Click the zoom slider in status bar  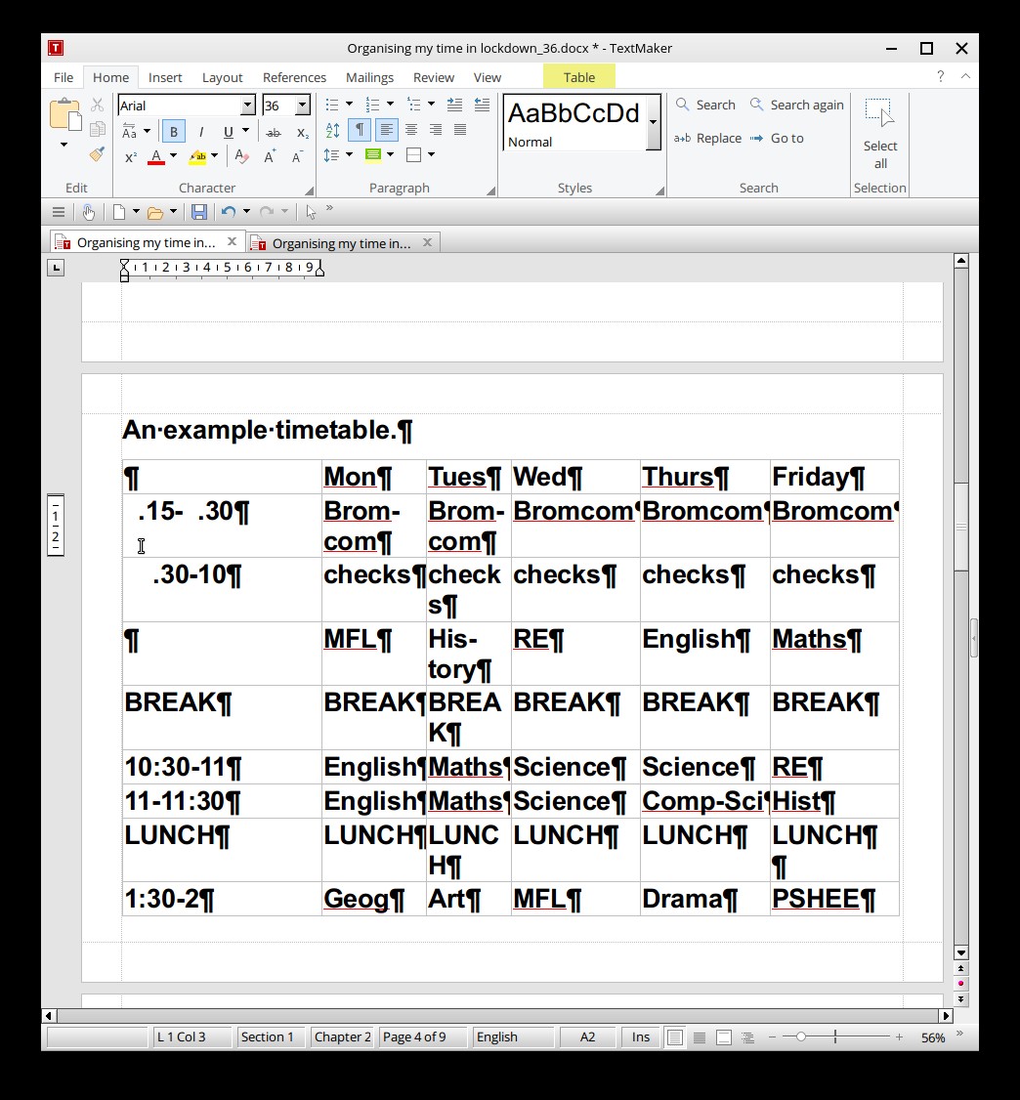pos(801,1037)
